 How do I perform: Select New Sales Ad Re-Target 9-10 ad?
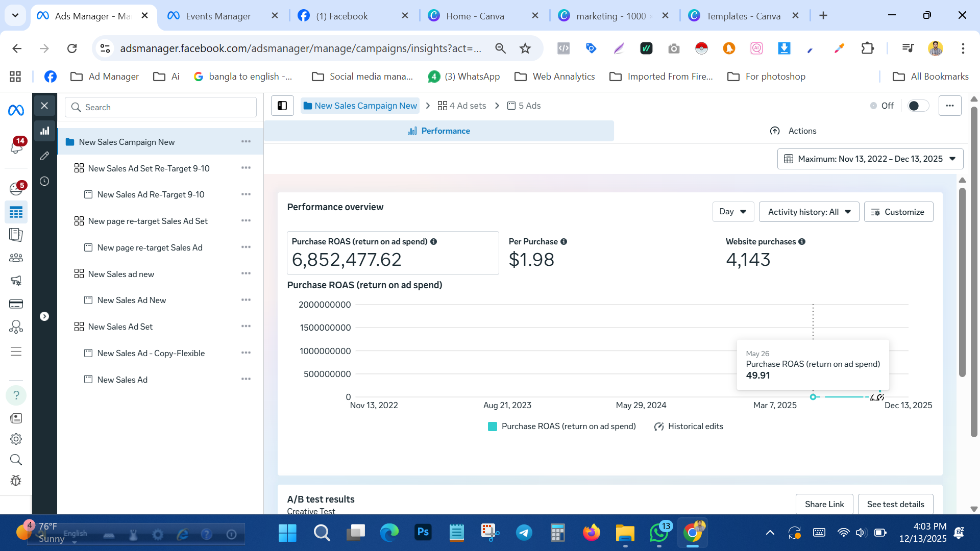coord(151,194)
